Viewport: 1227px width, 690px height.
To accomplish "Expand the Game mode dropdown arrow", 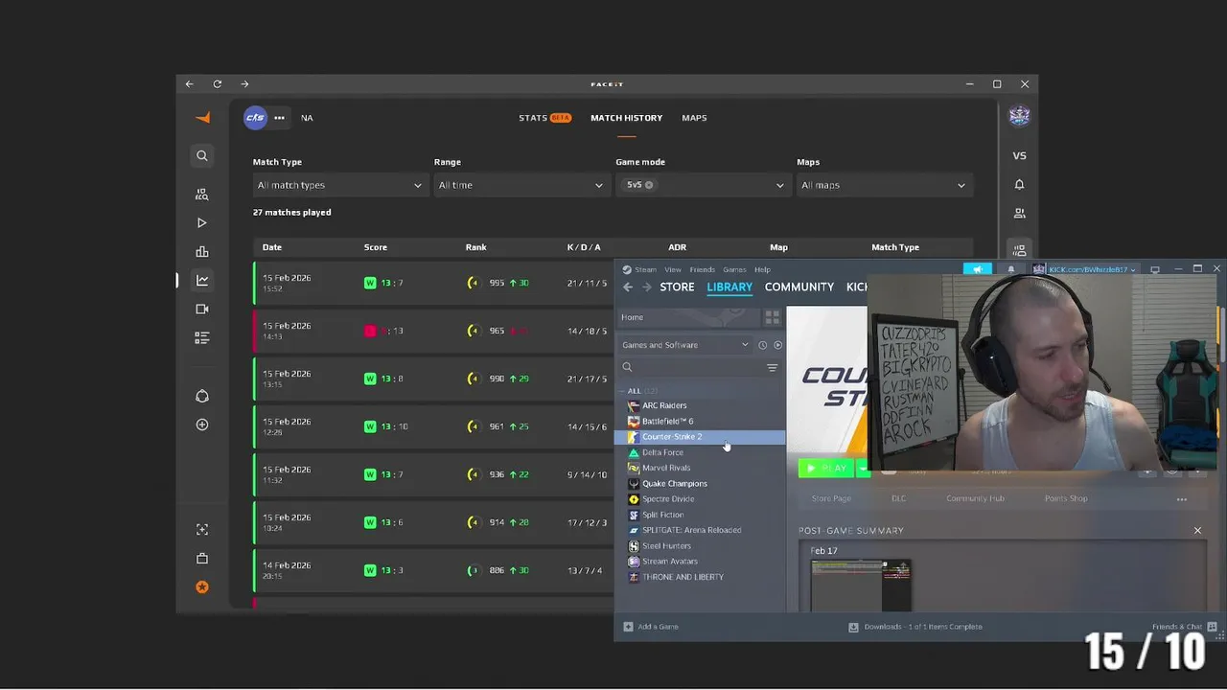I will 779,185.
